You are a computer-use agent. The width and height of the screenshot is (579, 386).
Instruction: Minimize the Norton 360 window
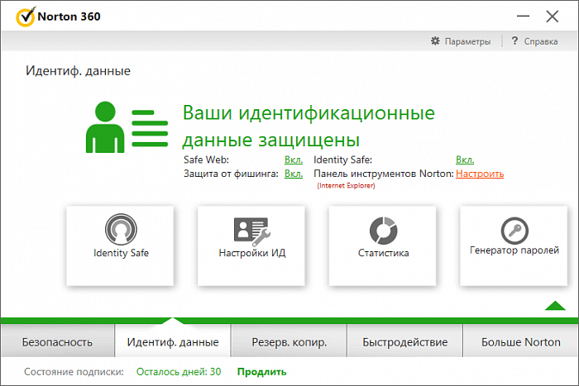[x=523, y=17]
